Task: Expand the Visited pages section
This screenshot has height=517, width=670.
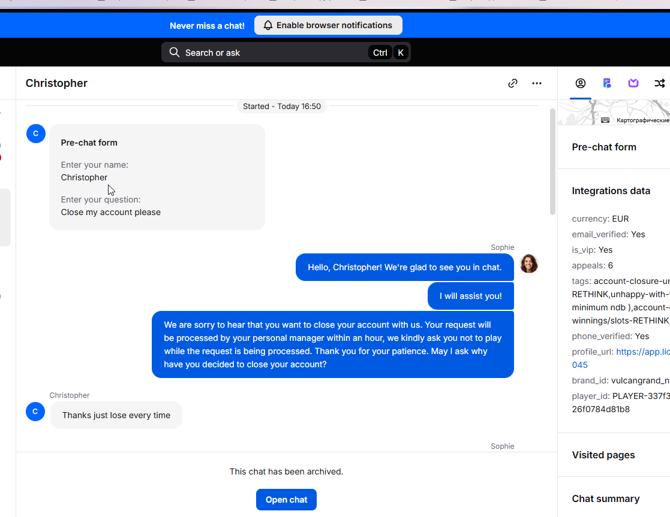Action: [x=603, y=455]
